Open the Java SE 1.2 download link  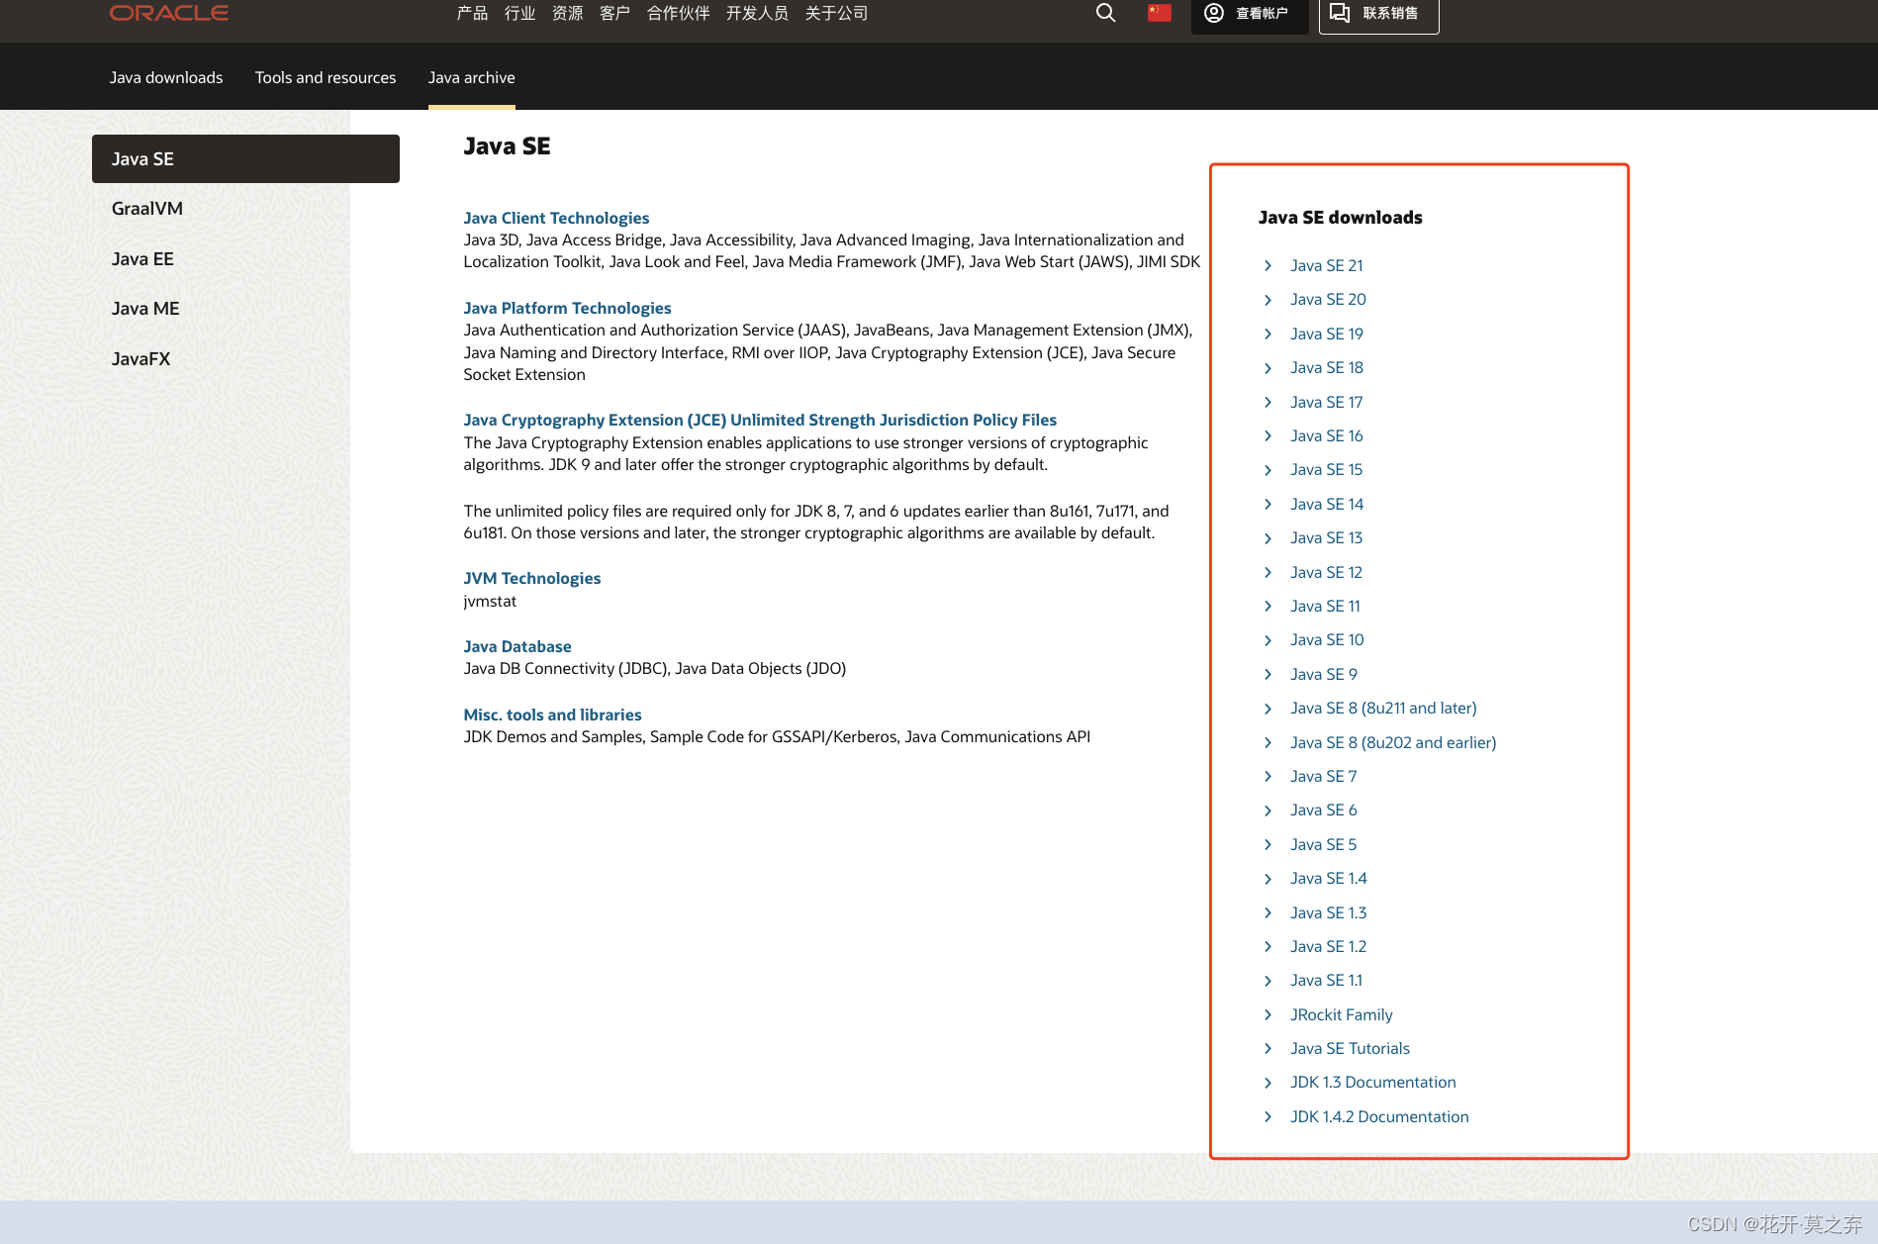1329,946
